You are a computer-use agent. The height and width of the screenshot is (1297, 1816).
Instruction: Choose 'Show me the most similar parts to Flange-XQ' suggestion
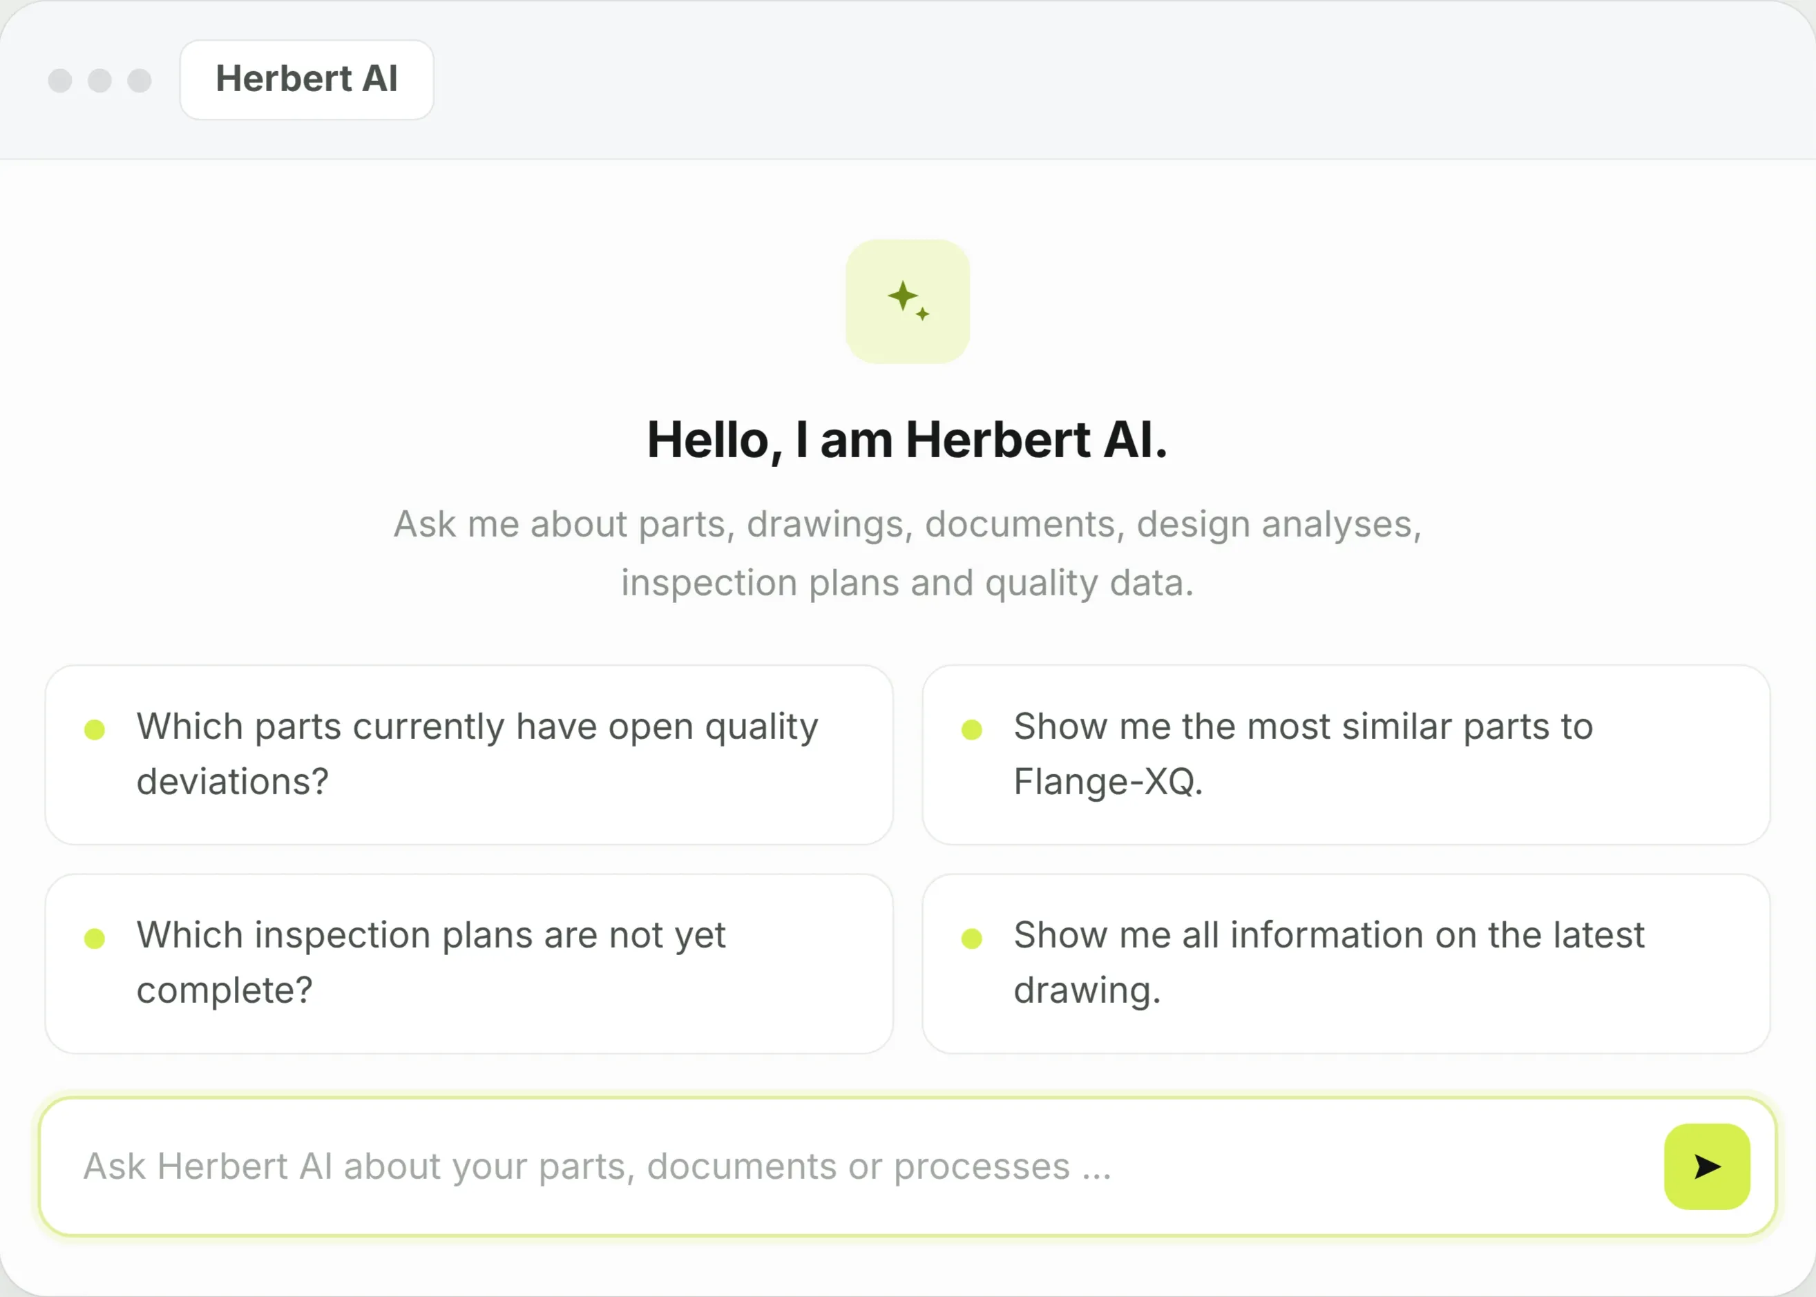[x=1346, y=755]
